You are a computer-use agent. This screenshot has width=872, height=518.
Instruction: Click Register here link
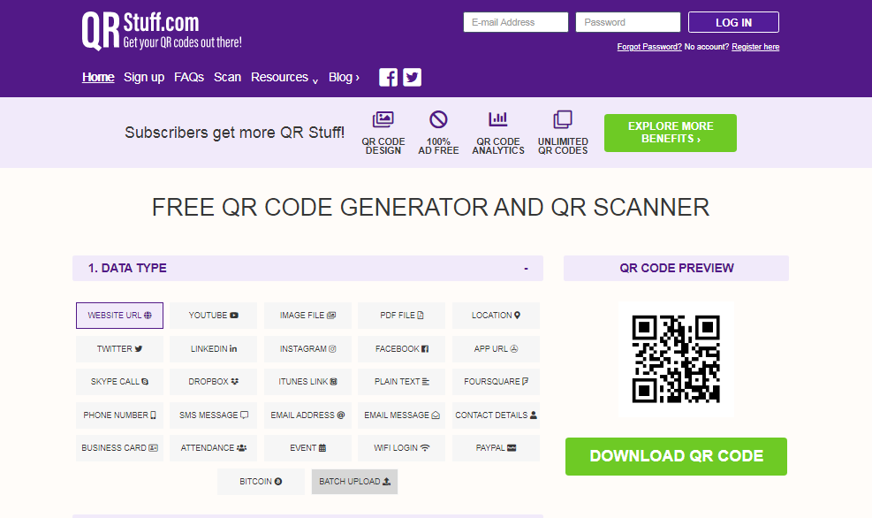pyautogui.click(x=755, y=47)
